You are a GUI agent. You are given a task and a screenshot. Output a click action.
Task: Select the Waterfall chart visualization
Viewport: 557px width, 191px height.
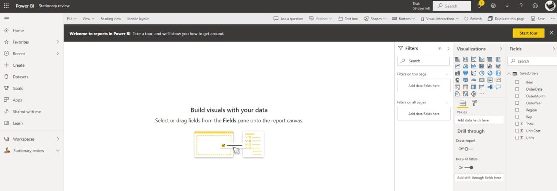click(x=458, y=73)
